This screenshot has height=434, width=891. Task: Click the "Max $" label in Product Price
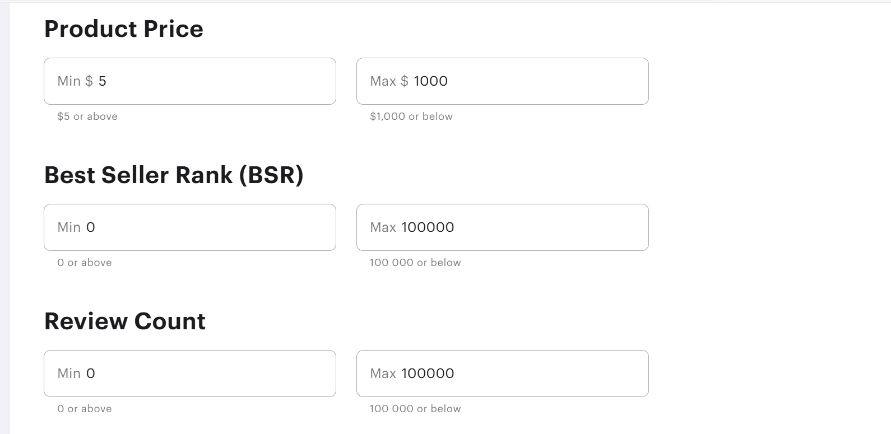click(x=389, y=81)
